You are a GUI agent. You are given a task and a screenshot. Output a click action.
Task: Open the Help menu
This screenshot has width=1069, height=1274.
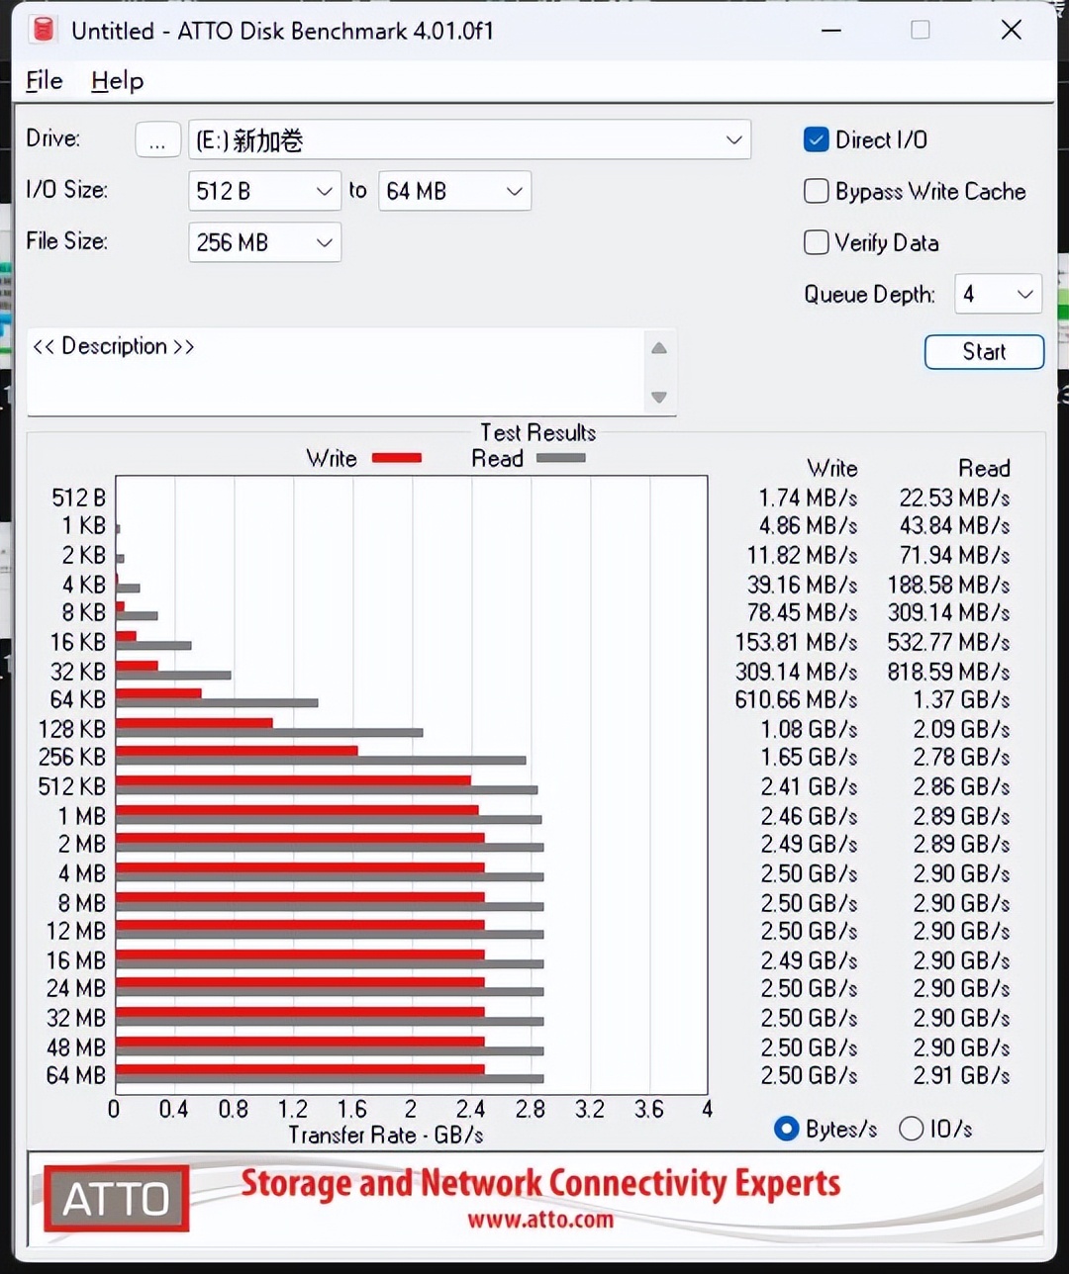click(117, 81)
